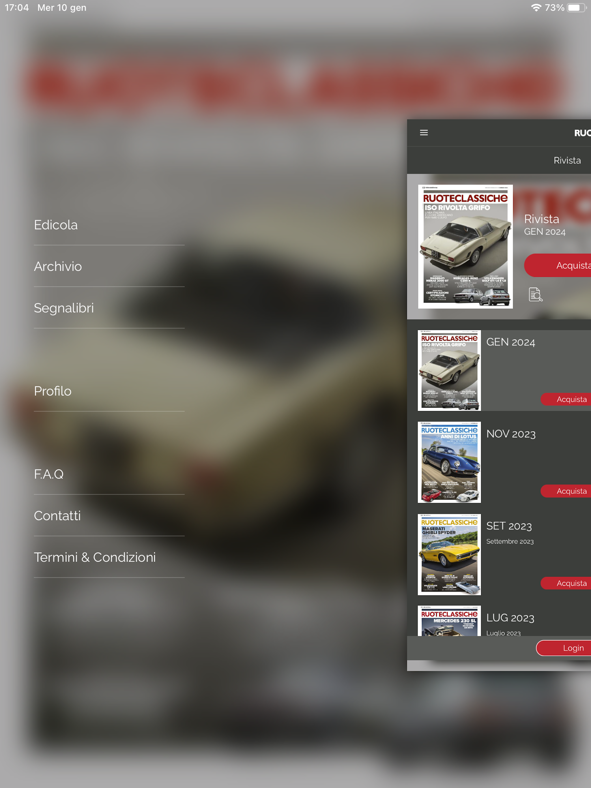
Task: Select the 'SET 2023' issue title
Action: (x=509, y=526)
